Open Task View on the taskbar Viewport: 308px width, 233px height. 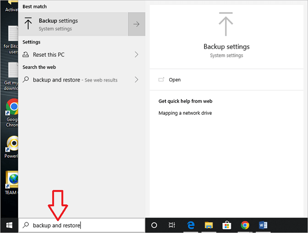(x=172, y=225)
